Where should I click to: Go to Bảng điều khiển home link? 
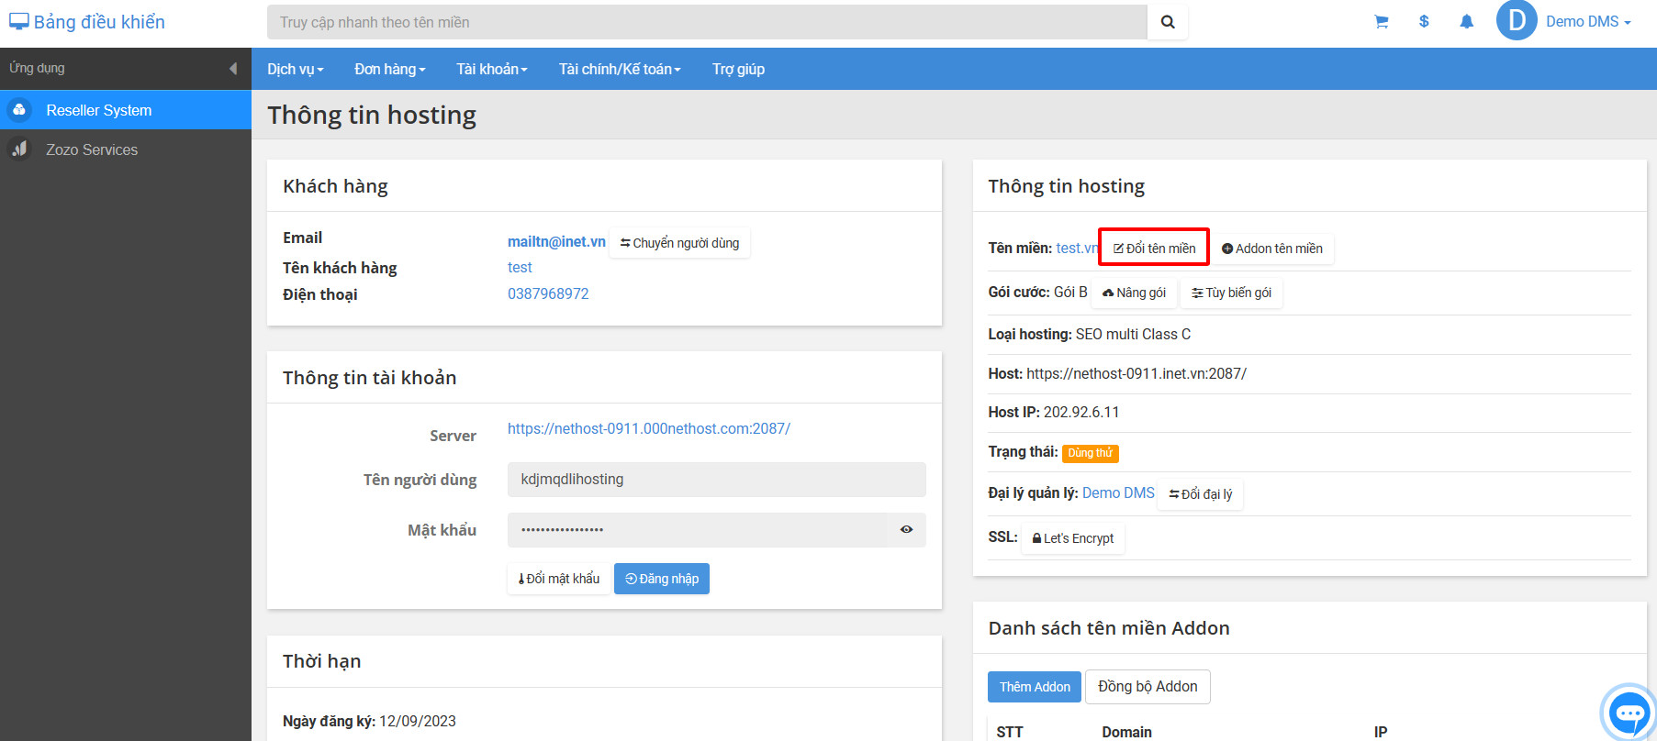tap(87, 22)
